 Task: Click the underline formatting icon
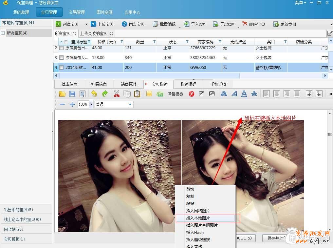click(244, 93)
